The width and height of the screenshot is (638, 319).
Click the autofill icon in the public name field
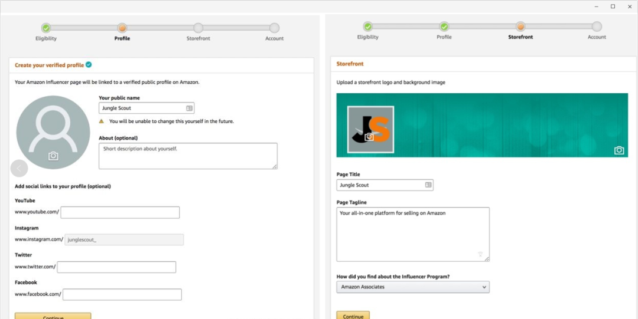[x=189, y=108]
